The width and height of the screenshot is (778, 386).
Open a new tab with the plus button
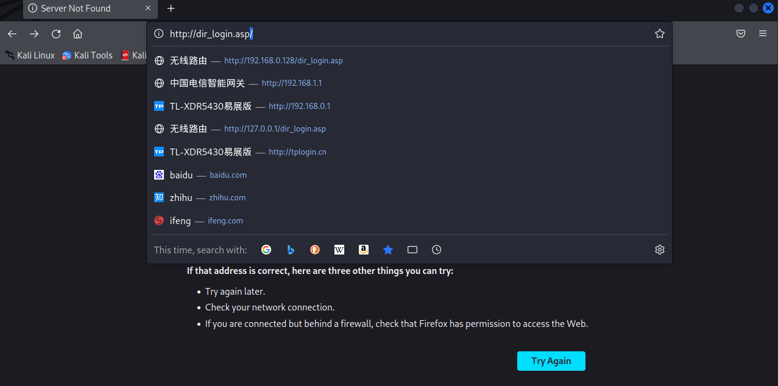point(171,9)
